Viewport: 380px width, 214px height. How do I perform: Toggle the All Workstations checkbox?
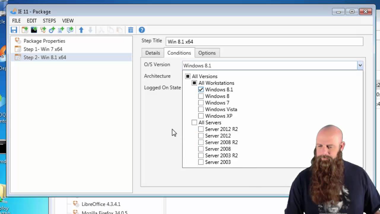pyautogui.click(x=194, y=83)
